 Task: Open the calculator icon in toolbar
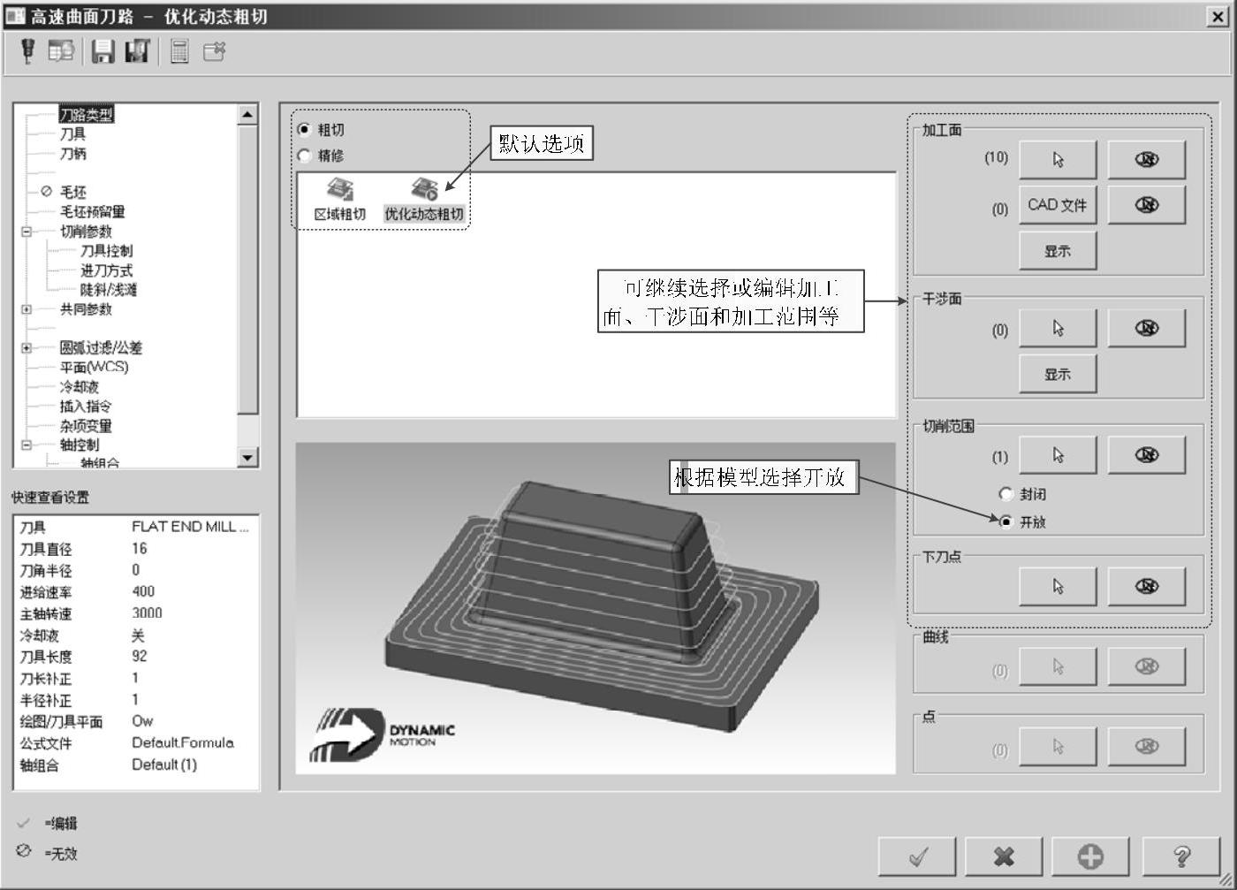coord(179,51)
